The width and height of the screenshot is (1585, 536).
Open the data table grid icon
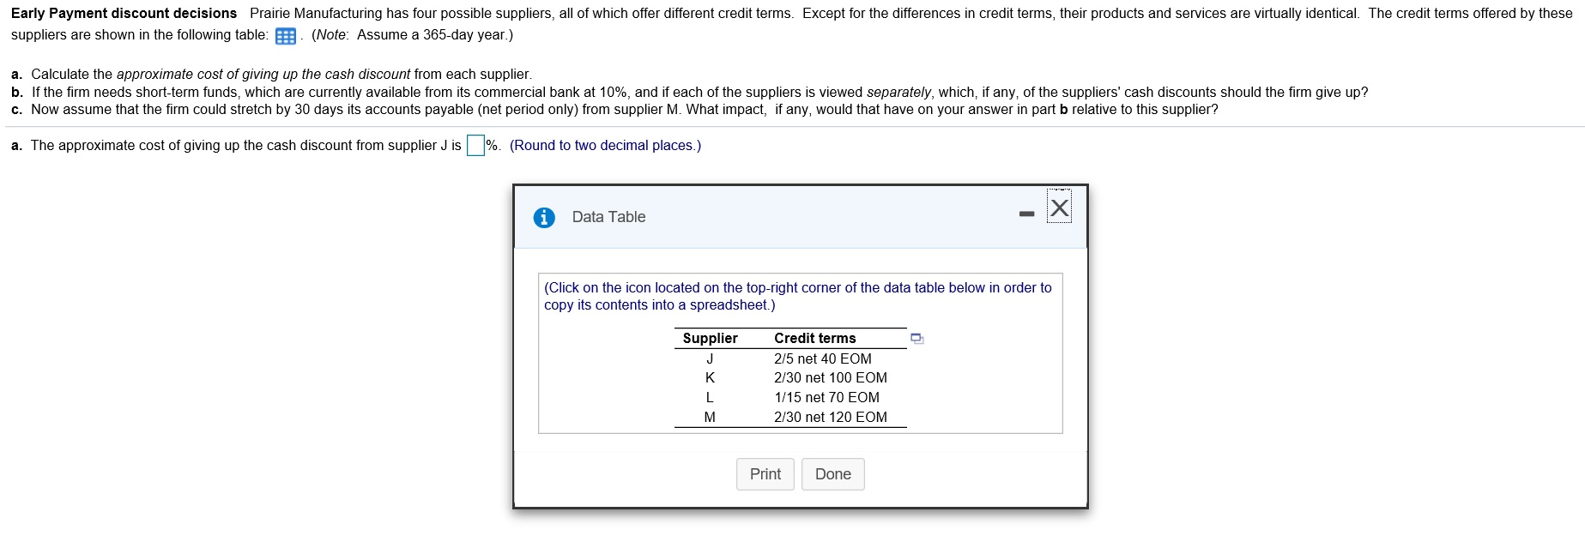click(286, 36)
